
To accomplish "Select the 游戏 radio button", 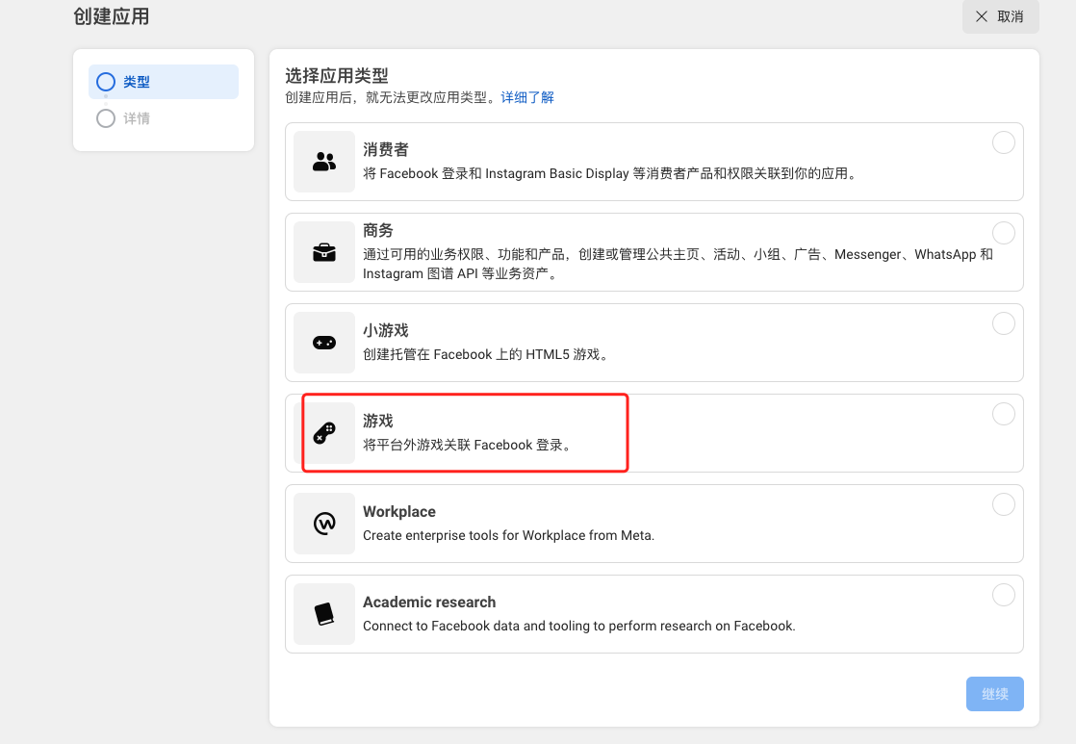I will (1003, 414).
